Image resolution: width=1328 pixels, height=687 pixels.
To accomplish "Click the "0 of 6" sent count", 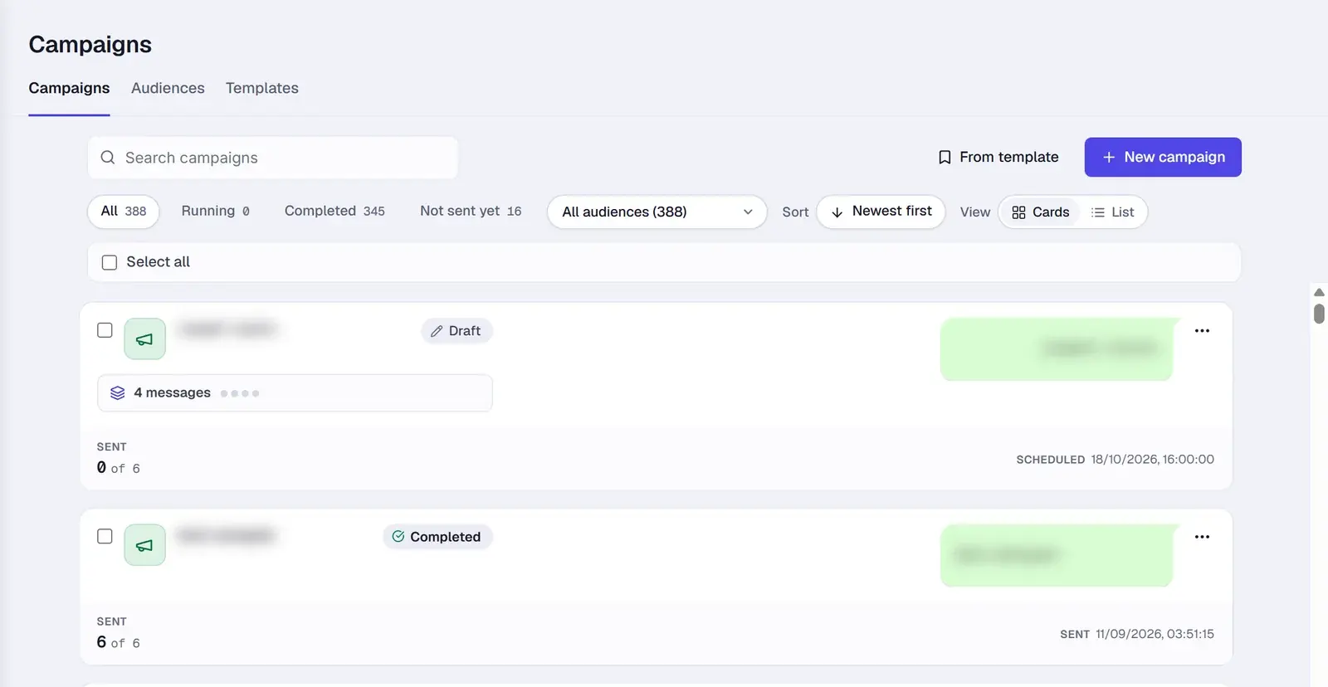I will tap(119, 468).
